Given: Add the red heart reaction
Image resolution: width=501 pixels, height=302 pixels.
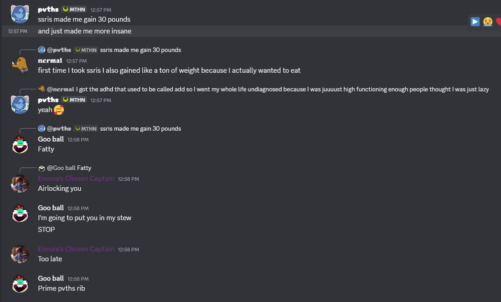Looking at the screenshot, I should [x=498, y=22].
